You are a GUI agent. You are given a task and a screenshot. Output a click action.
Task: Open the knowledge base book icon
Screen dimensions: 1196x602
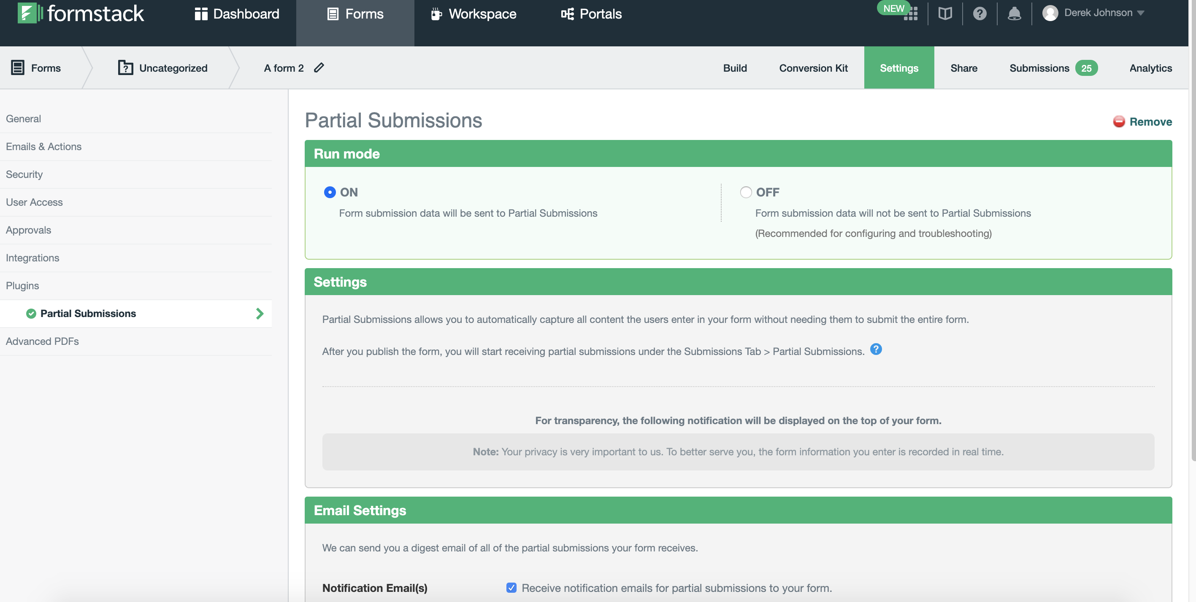pyautogui.click(x=945, y=13)
